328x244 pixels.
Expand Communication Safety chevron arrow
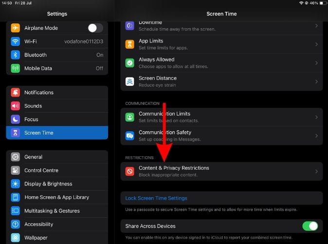316,136
